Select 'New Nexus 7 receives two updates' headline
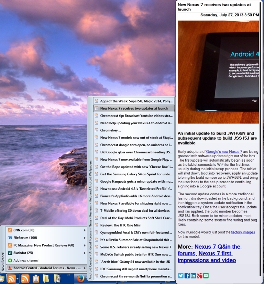Screen dimensions: 264x284 [134, 108]
